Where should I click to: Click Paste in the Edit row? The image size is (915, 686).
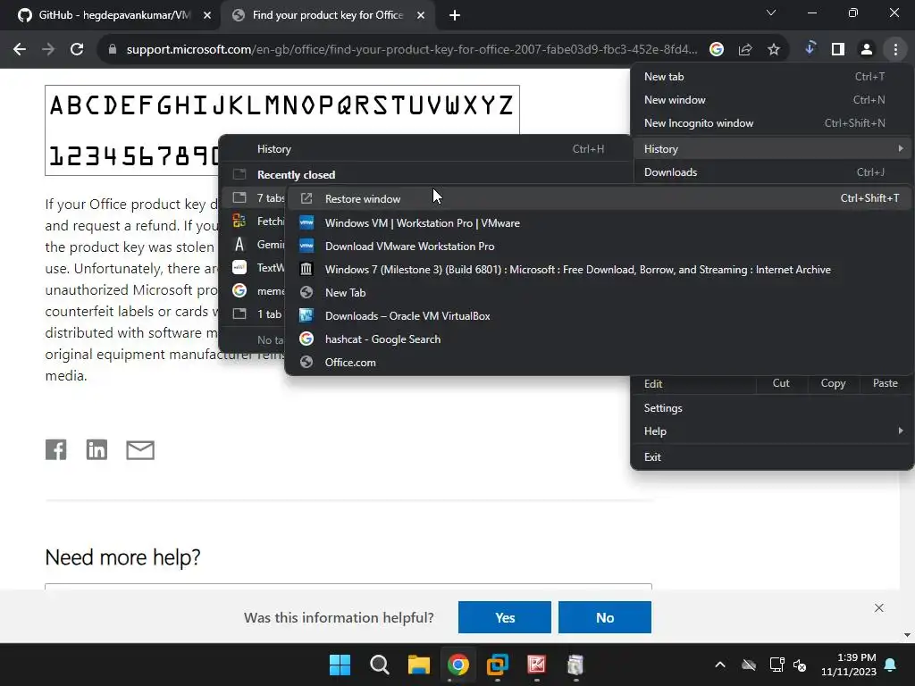[x=886, y=383]
